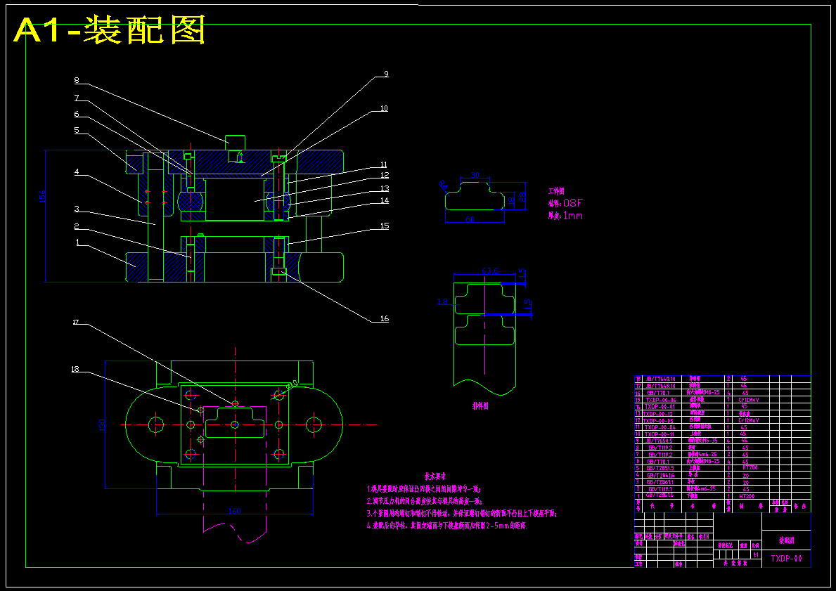
Task: Click "Cr12MoV" material in parts list row 15
Action: coord(749,400)
